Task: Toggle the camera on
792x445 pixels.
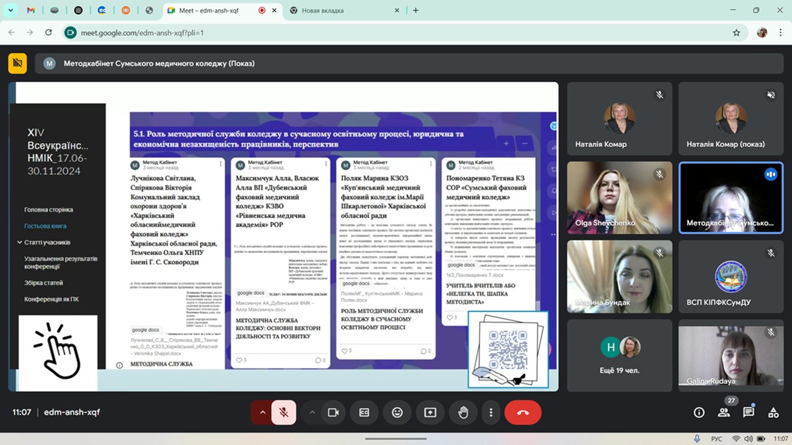Action: click(334, 412)
